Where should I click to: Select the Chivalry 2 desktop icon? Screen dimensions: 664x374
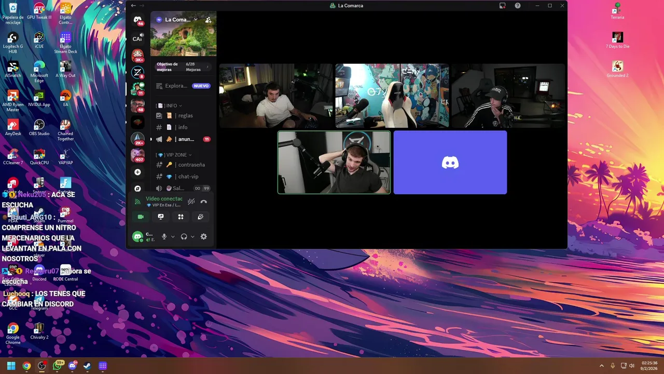pyautogui.click(x=39, y=331)
